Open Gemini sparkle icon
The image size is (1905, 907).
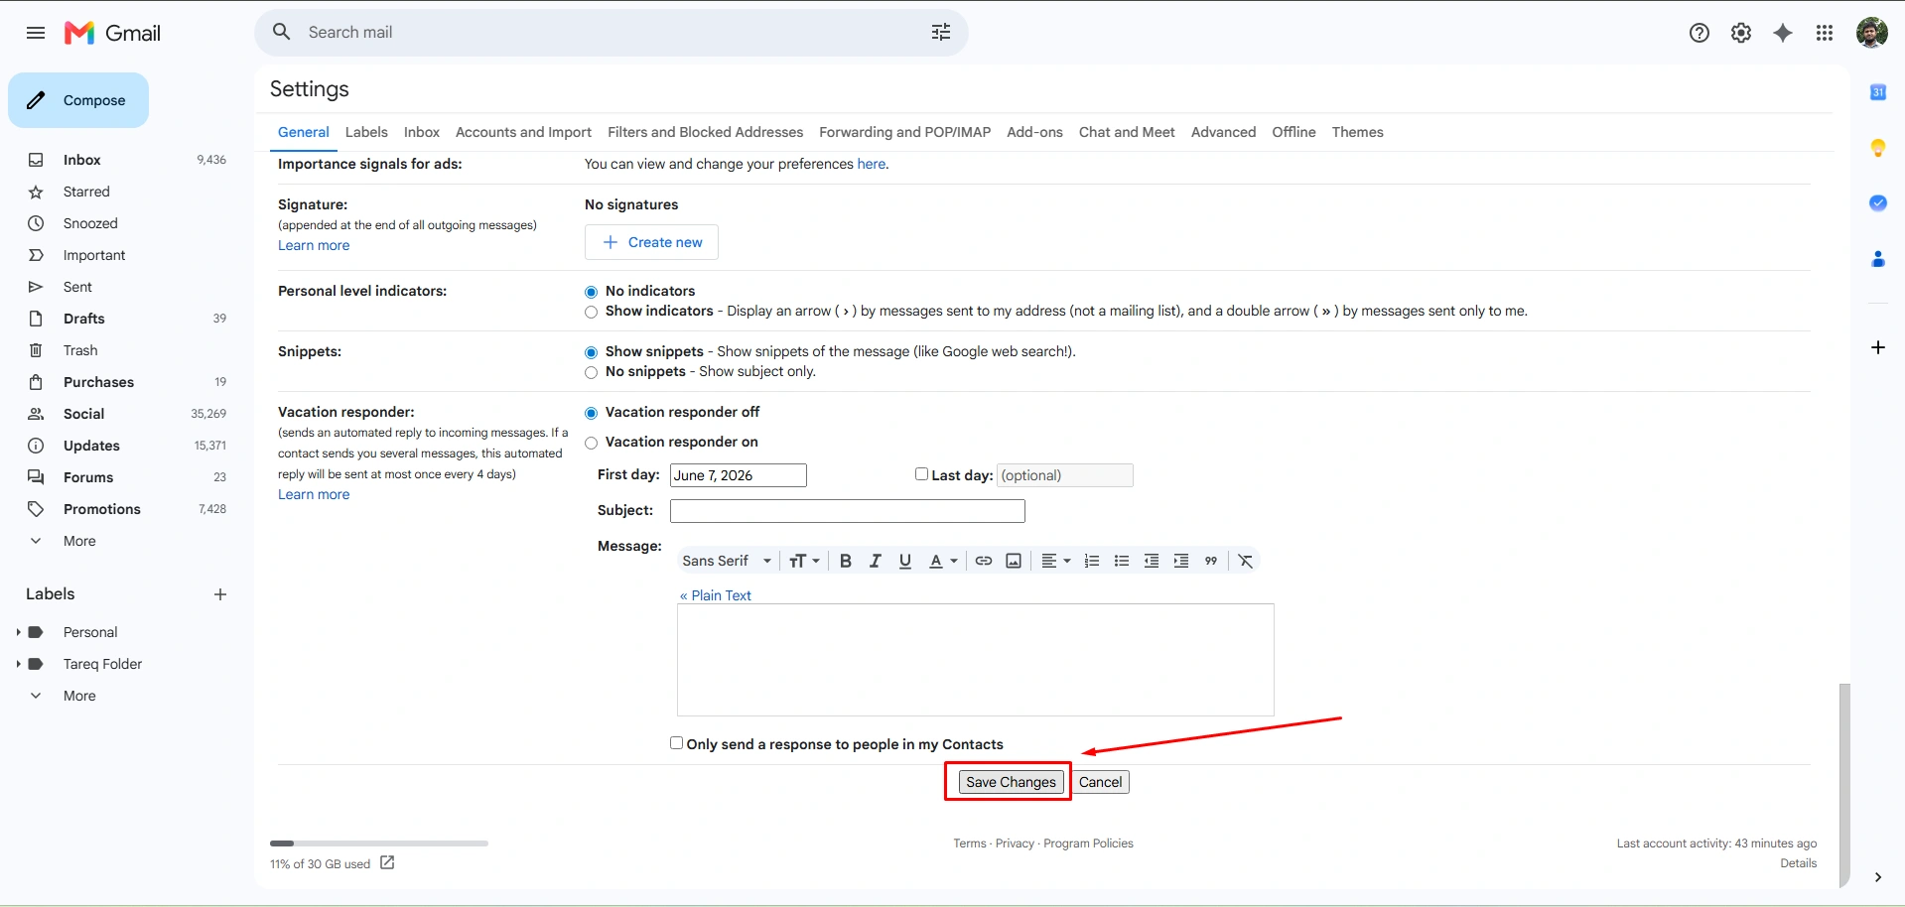[x=1783, y=33]
